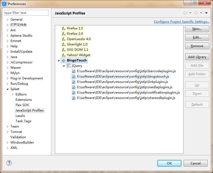The image size is (213, 173).
Task: Click the OpenLaszlo 4.0 profile icon
Action: [x=63, y=39]
